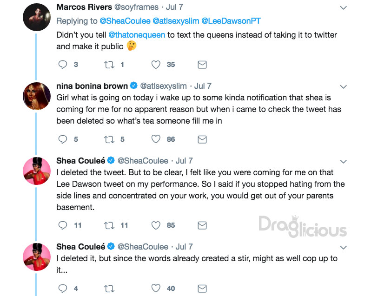The image size is (371, 296).
Task: Reply to Shea Couleé's 'cop up to it' tweet
Action: pyautogui.click(x=63, y=289)
